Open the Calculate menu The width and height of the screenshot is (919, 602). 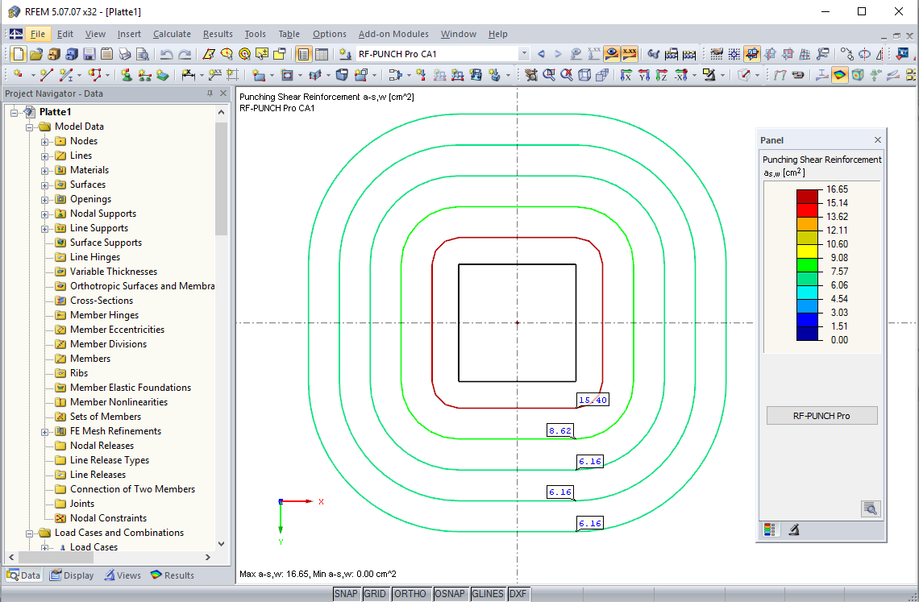(172, 34)
